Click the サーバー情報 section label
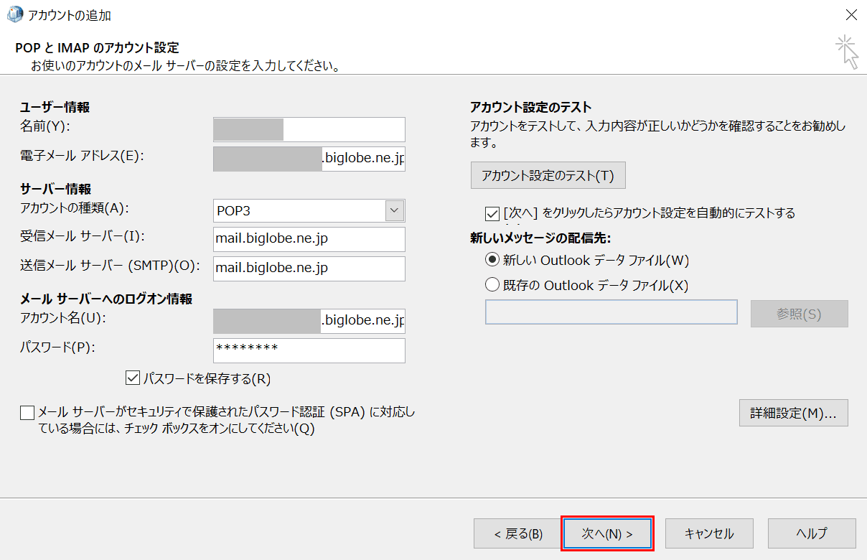867x560 pixels. click(x=55, y=190)
